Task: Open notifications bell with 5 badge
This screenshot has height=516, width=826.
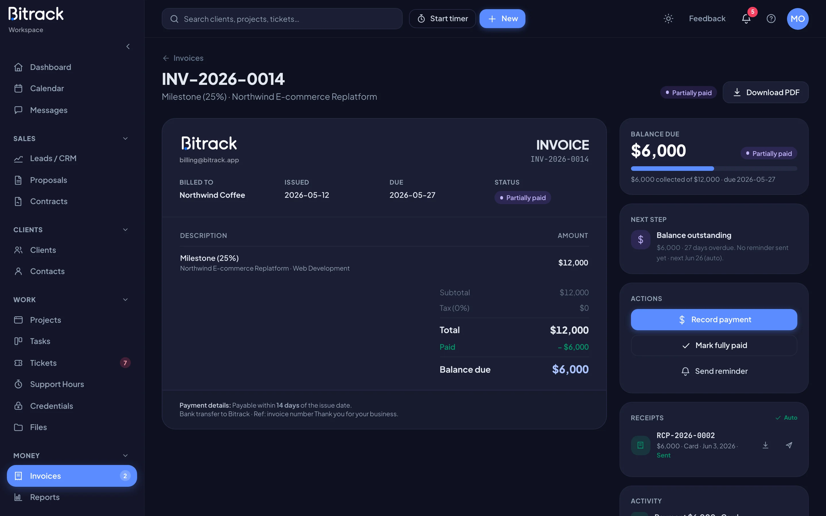Action: (746, 19)
